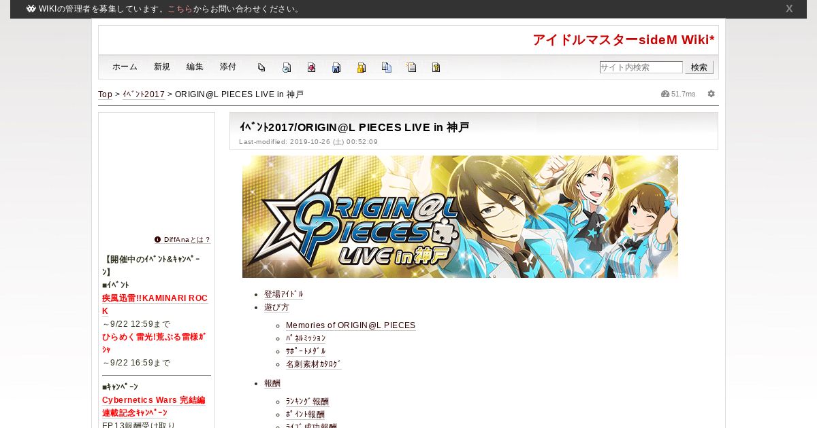
Task: Jump to 遊び方 section
Action: click(x=276, y=307)
